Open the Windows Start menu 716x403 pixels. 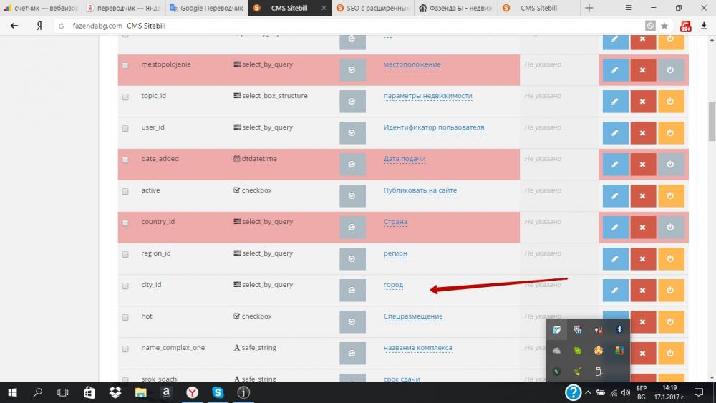(12, 392)
